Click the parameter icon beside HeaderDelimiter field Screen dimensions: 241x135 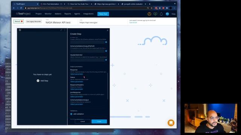tap(106, 60)
